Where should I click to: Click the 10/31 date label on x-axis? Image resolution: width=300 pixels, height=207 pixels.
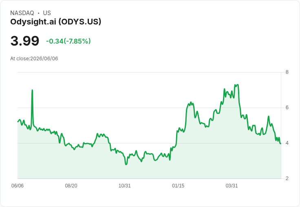tap(125, 185)
